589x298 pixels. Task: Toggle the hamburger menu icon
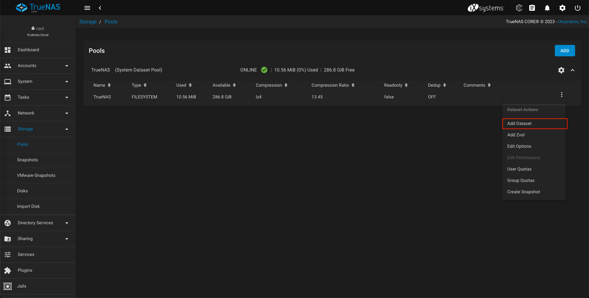coord(87,8)
